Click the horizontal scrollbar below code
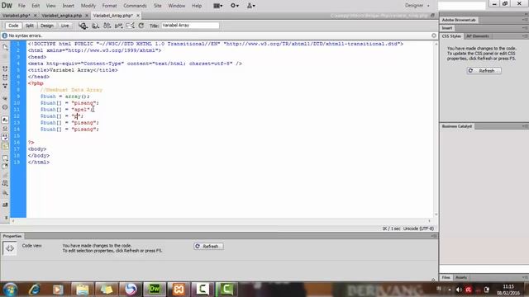 (x=221, y=221)
